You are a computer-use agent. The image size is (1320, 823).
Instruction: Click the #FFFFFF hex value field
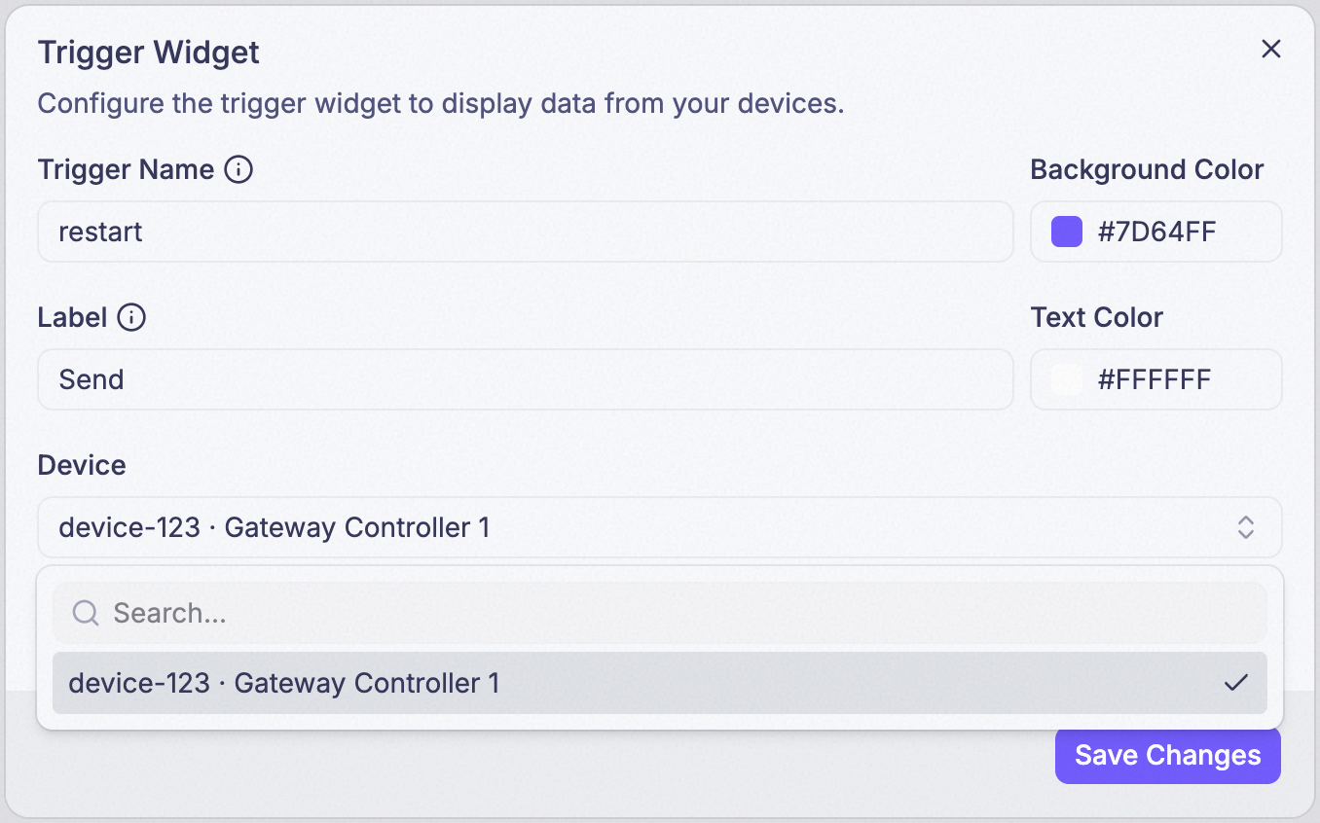1156,379
